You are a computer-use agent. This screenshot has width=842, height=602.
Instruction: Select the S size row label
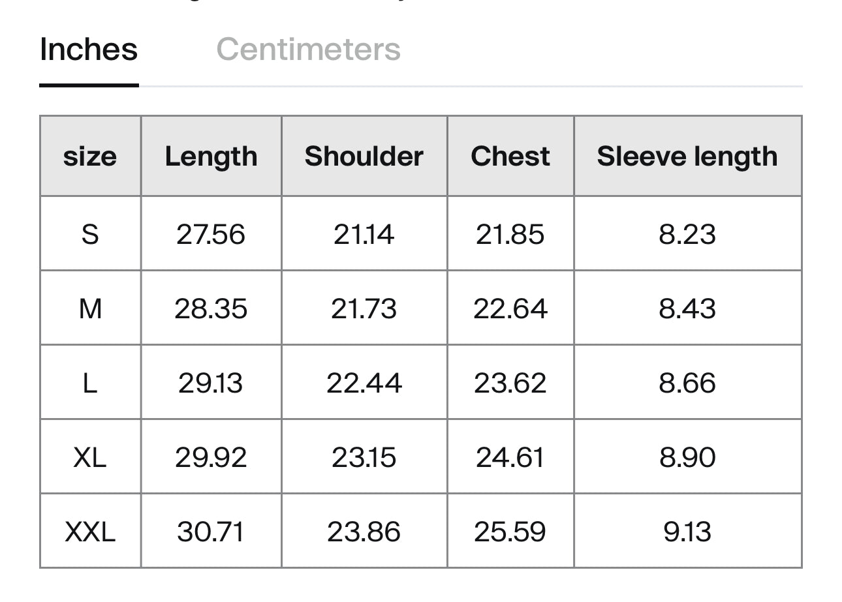pyautogui.click(x=90, y=234)
